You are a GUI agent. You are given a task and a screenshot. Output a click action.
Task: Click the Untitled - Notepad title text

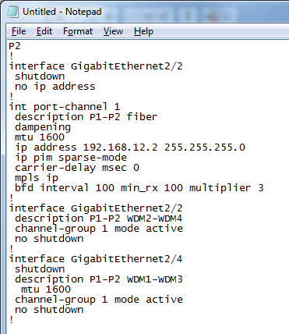pyautogui.click(x=62, y=12)
